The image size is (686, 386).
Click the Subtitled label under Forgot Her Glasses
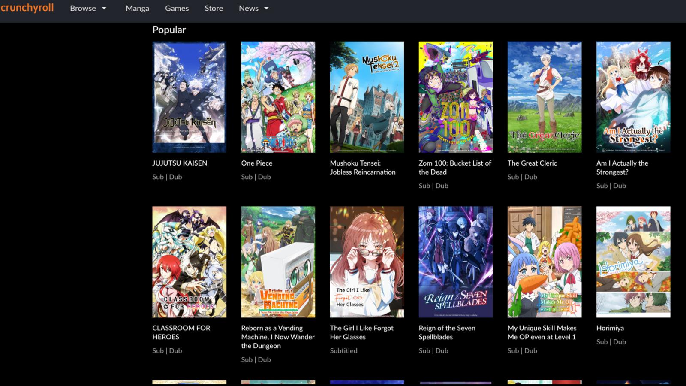[343, 350]
